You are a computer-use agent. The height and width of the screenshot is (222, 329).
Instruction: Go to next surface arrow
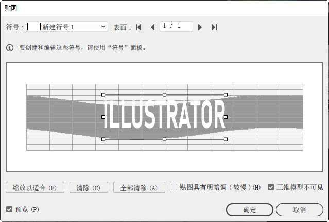click(x=200, y=27)
